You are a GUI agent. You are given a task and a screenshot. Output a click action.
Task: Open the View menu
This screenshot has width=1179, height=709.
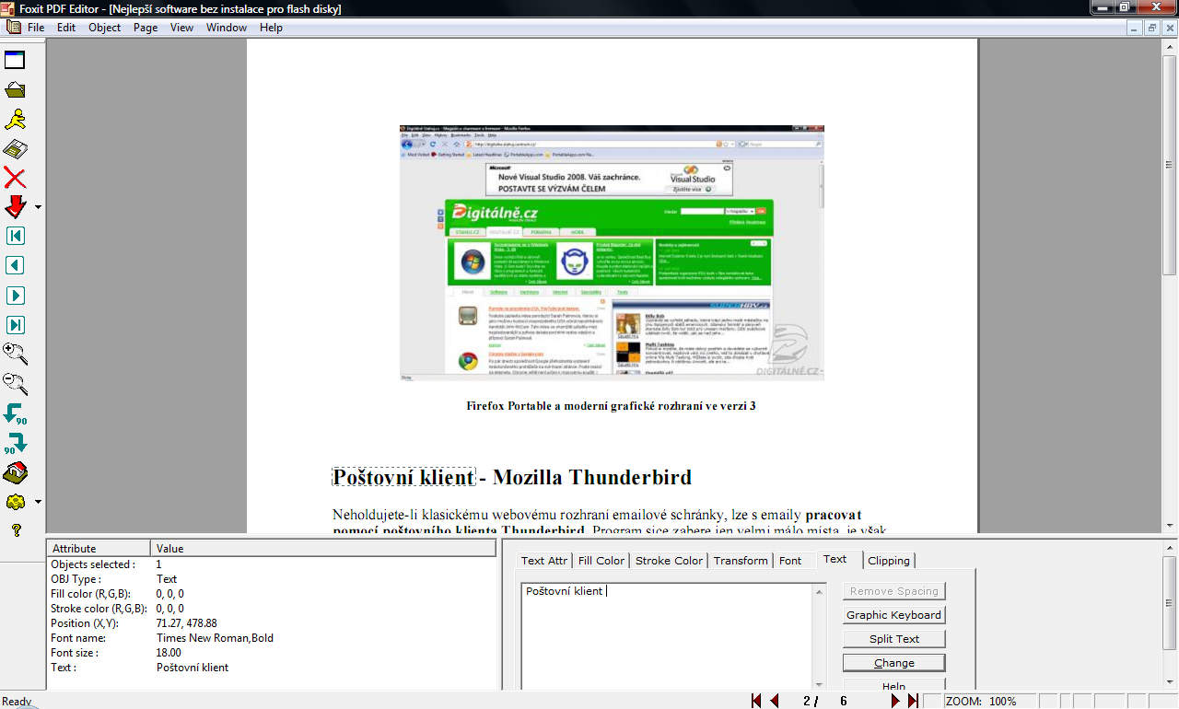click(x=181, y=28)
